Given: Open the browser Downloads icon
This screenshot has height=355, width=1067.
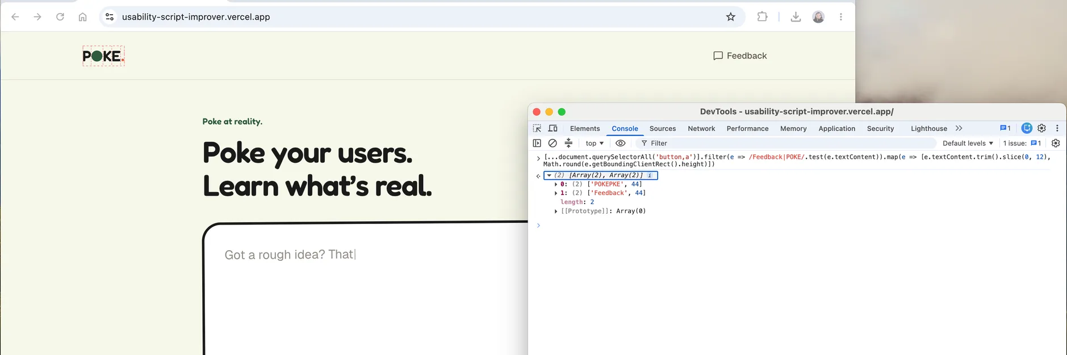Looking at the screenshot, I should point(796,17).
